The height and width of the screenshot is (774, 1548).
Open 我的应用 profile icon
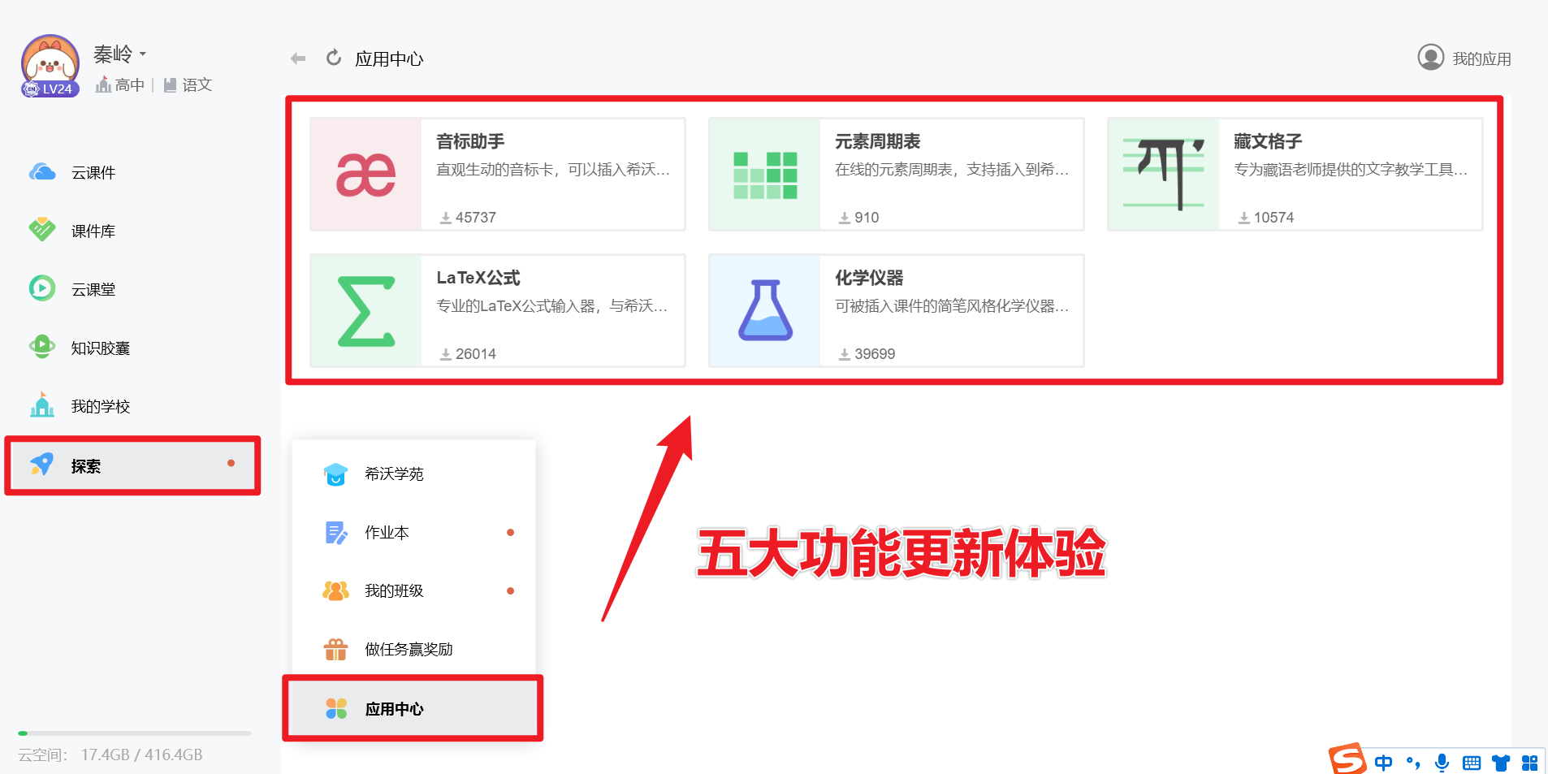[1430, 58]
